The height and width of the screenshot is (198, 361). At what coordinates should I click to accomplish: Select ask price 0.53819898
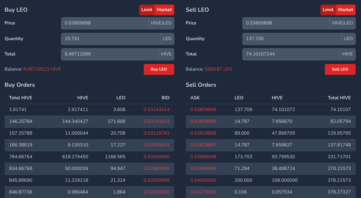[x=203, y=133]
